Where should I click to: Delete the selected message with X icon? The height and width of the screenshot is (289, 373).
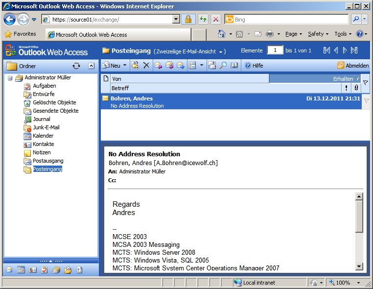[146, 66]
